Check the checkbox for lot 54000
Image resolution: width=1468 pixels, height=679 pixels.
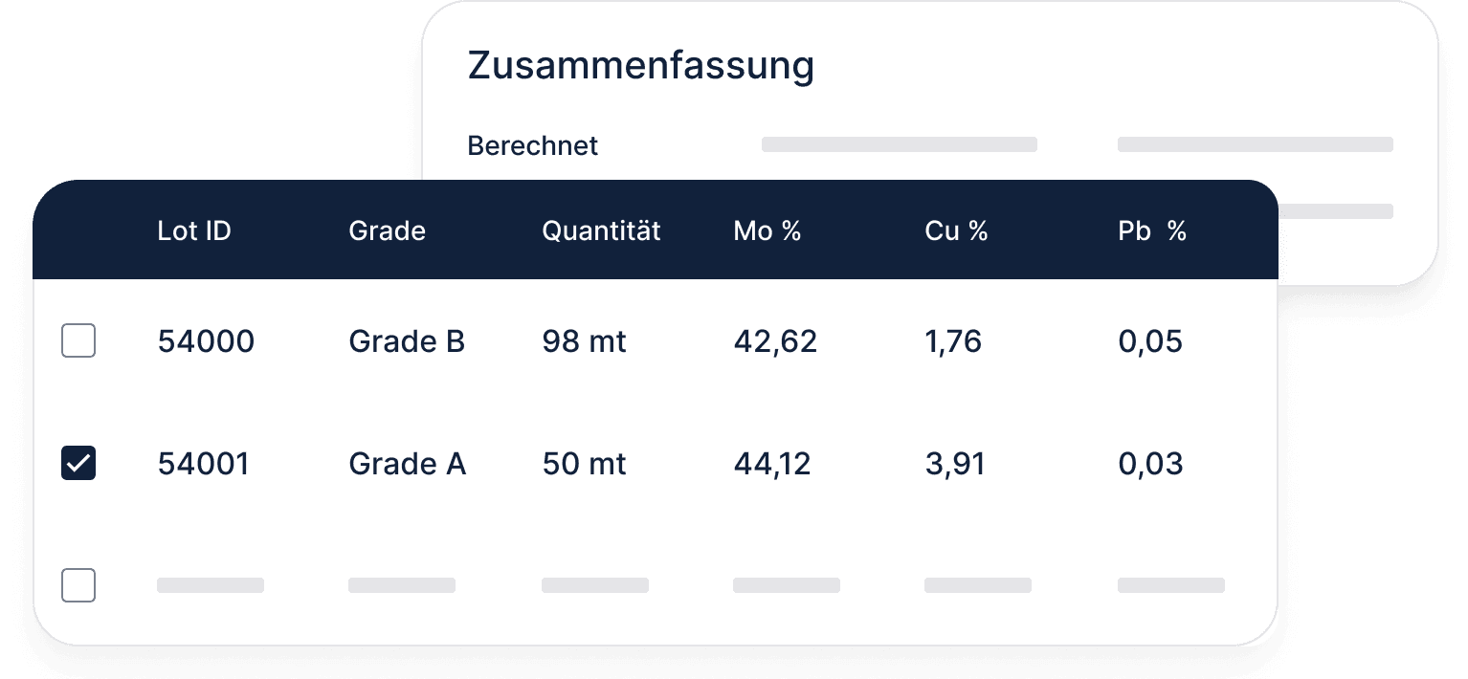pos(78,340)
